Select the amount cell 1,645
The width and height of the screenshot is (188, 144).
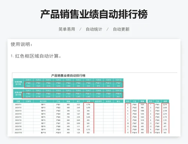click(88, 117)
